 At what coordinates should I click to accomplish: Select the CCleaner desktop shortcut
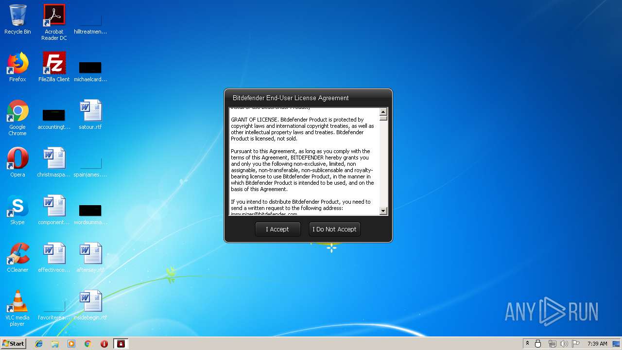(17, 258)
